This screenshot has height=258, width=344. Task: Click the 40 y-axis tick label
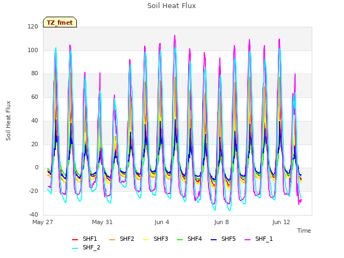click(x=34, y=120)
